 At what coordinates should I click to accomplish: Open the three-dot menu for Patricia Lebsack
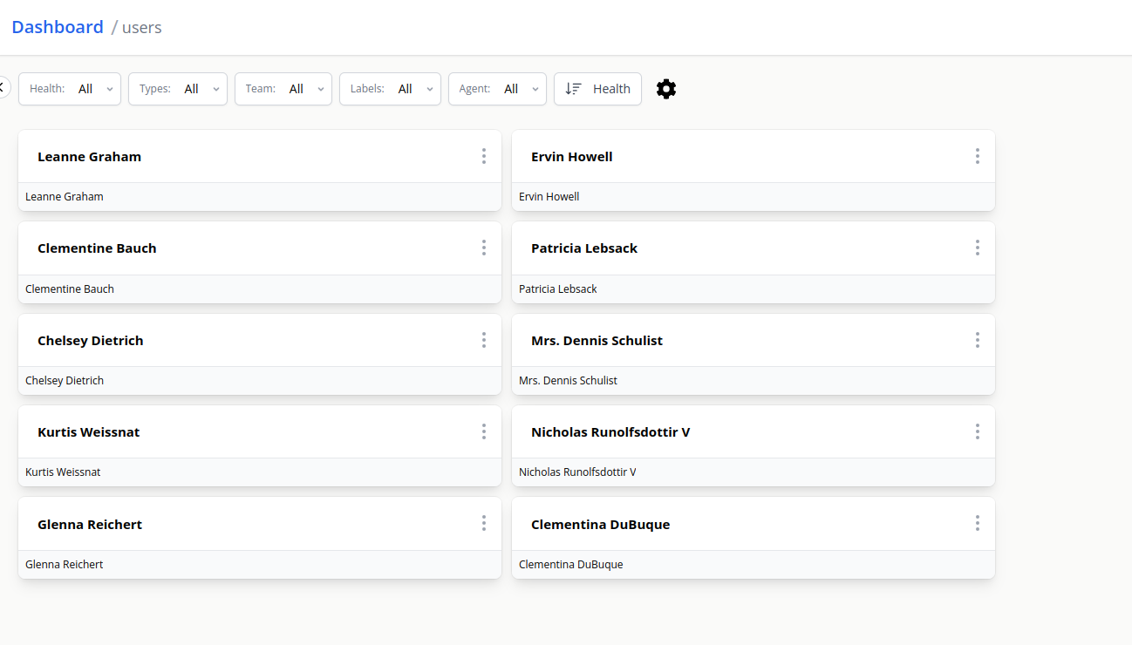click(x=978, y=248)
